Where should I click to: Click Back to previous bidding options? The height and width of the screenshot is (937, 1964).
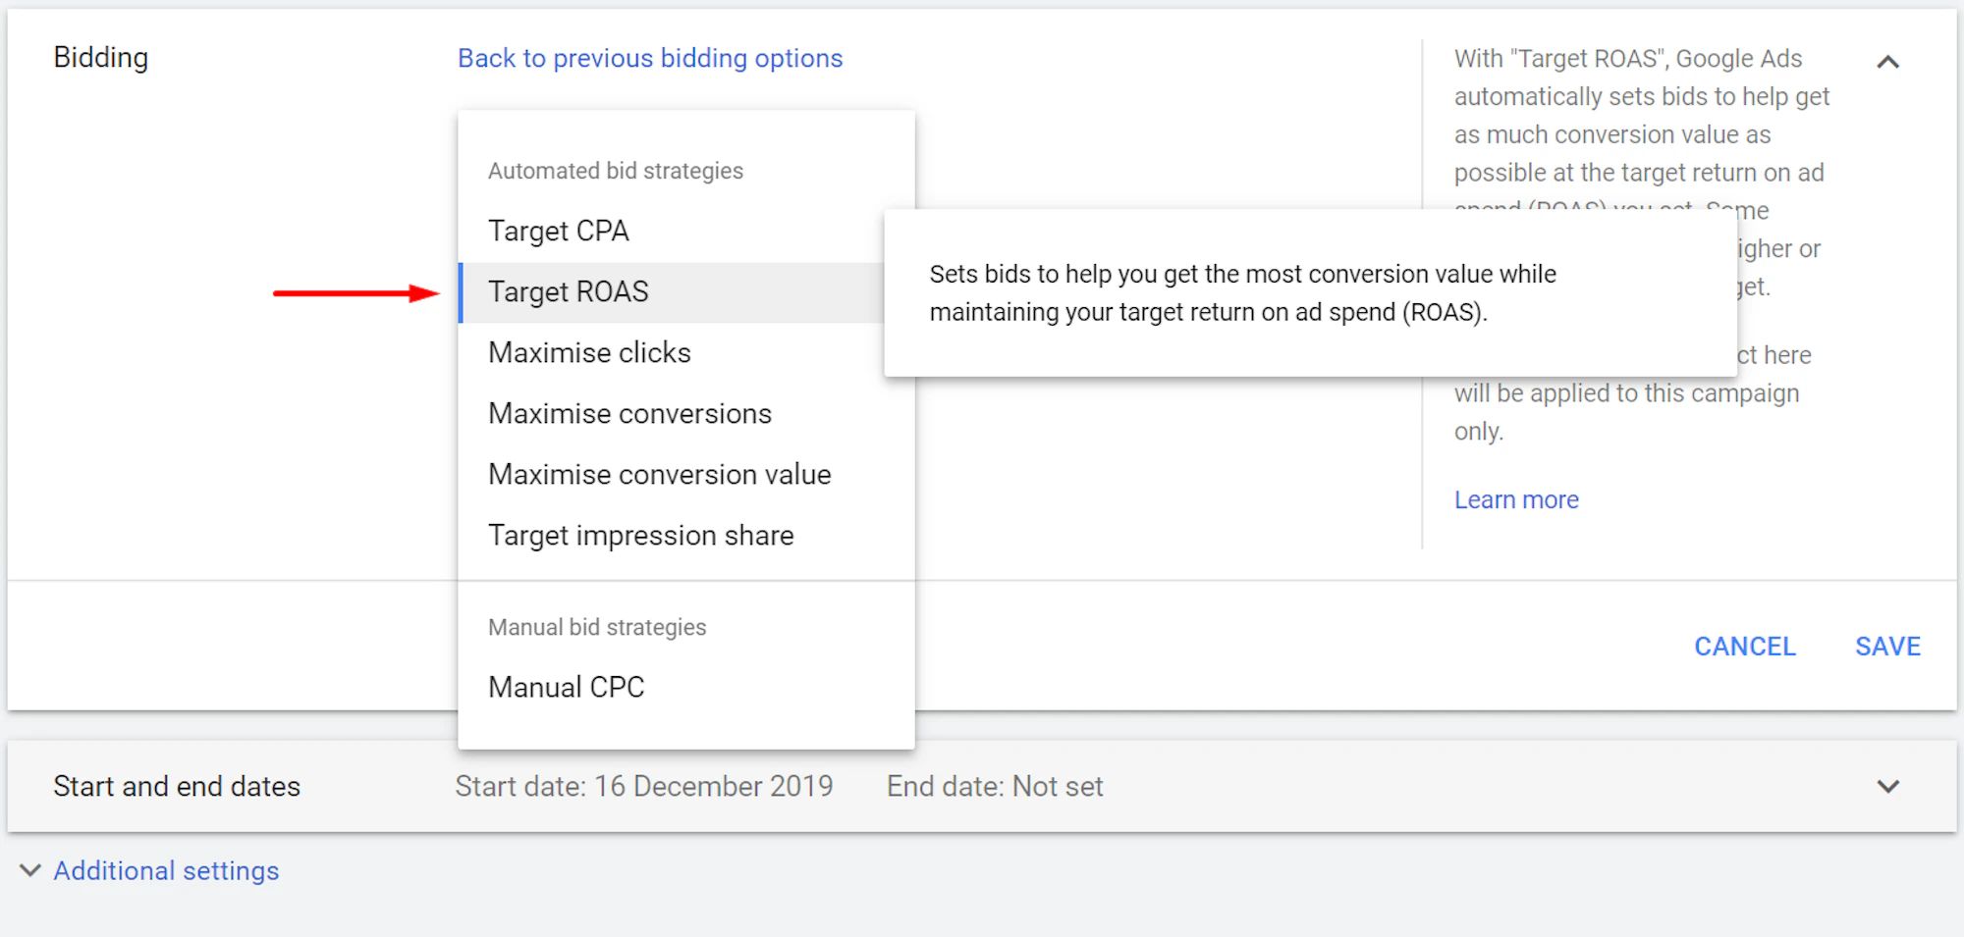coord(649,58)
